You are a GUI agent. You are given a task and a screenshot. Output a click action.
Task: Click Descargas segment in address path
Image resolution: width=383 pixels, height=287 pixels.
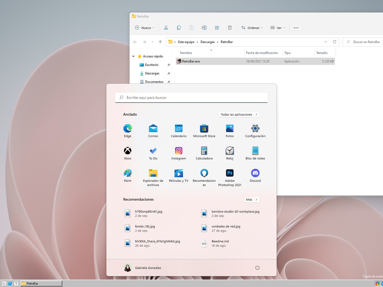point(207,42)
